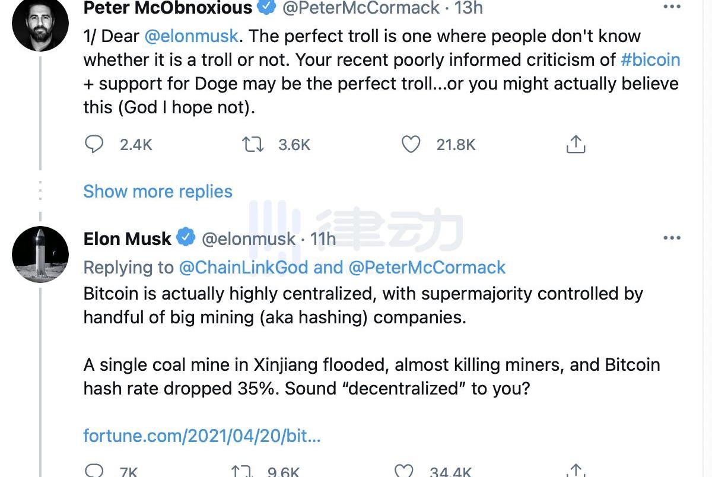Share Peter McCormack's tweet
Viewport: 712px width, 477px height.
(x=576, y=144)
